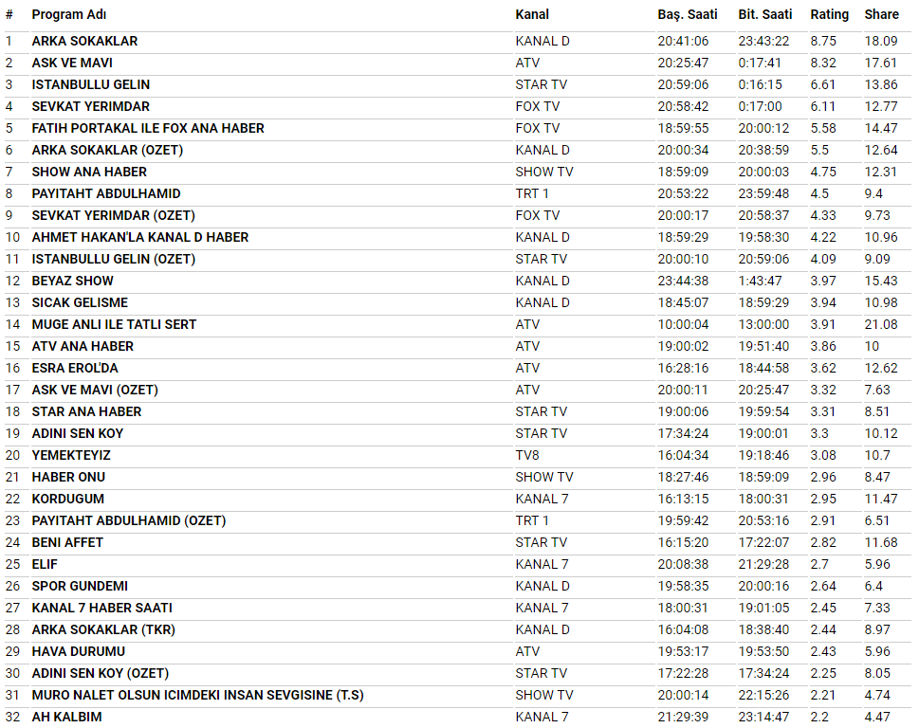Open MUGE ANLI ILE TATLI SERT
919x728 pixels.
pyautogui.click(x=114, y=324)
